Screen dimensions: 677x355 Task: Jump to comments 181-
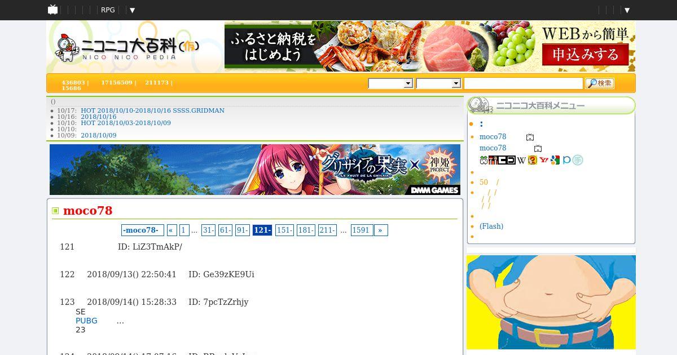[305, 230]
